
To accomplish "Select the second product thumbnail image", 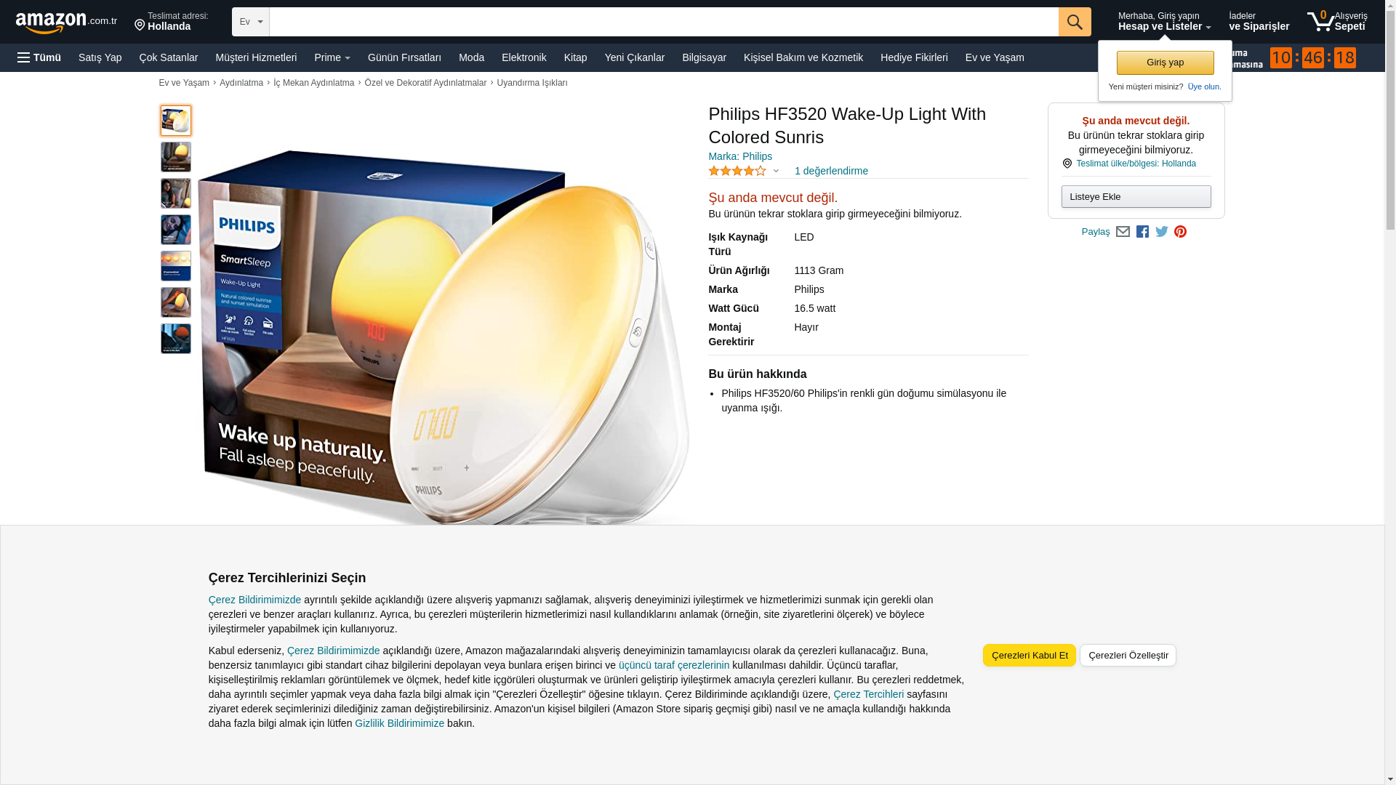I will [176, 157].
